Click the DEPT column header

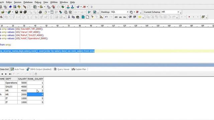point(11,79)
